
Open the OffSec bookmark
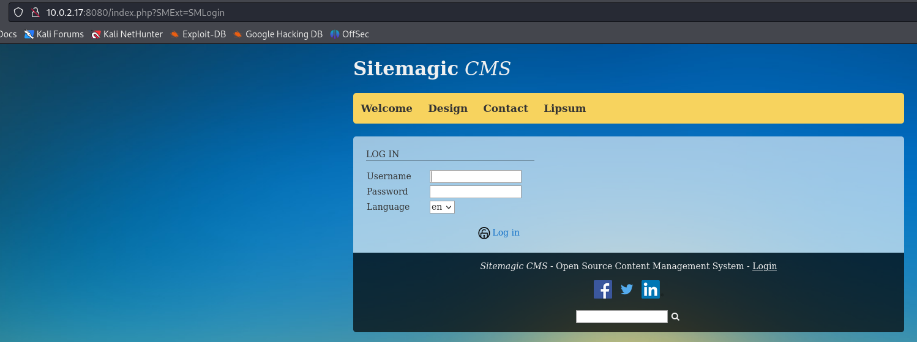[350, 34]
